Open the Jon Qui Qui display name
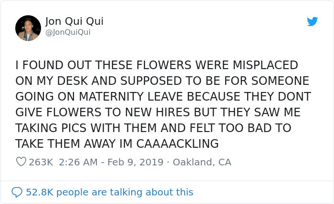The width and height of the screenshot is (334, 204). click(x=74, y=21)
